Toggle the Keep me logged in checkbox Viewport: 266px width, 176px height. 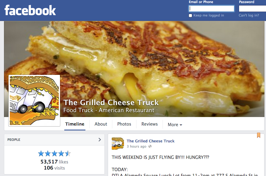190,16
